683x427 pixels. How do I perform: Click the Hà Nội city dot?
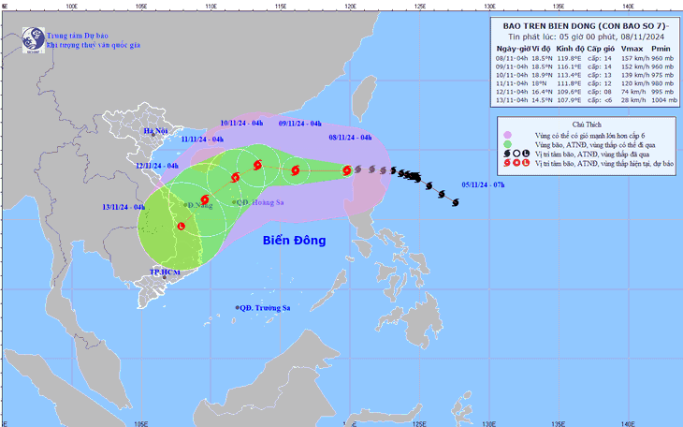click(x=153, y=135)
